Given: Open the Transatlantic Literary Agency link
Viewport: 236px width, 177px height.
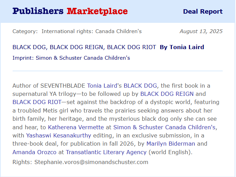Looking at the screenshot, I should point(106,152).
